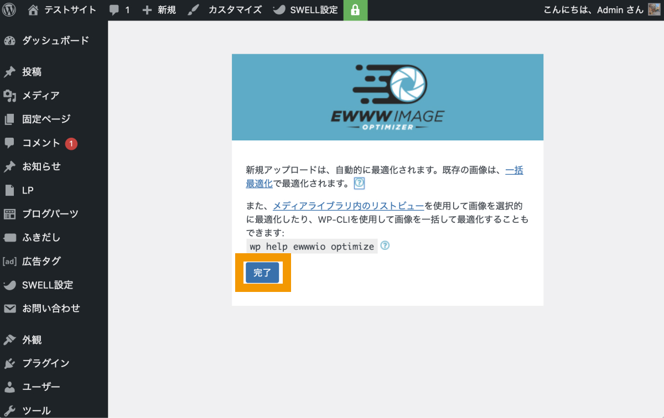Image resolution: width=664 pixels, height=418 pixels.
Task: Launch カスタマイズ with the brush icon
Action: [x=193, y=10]
